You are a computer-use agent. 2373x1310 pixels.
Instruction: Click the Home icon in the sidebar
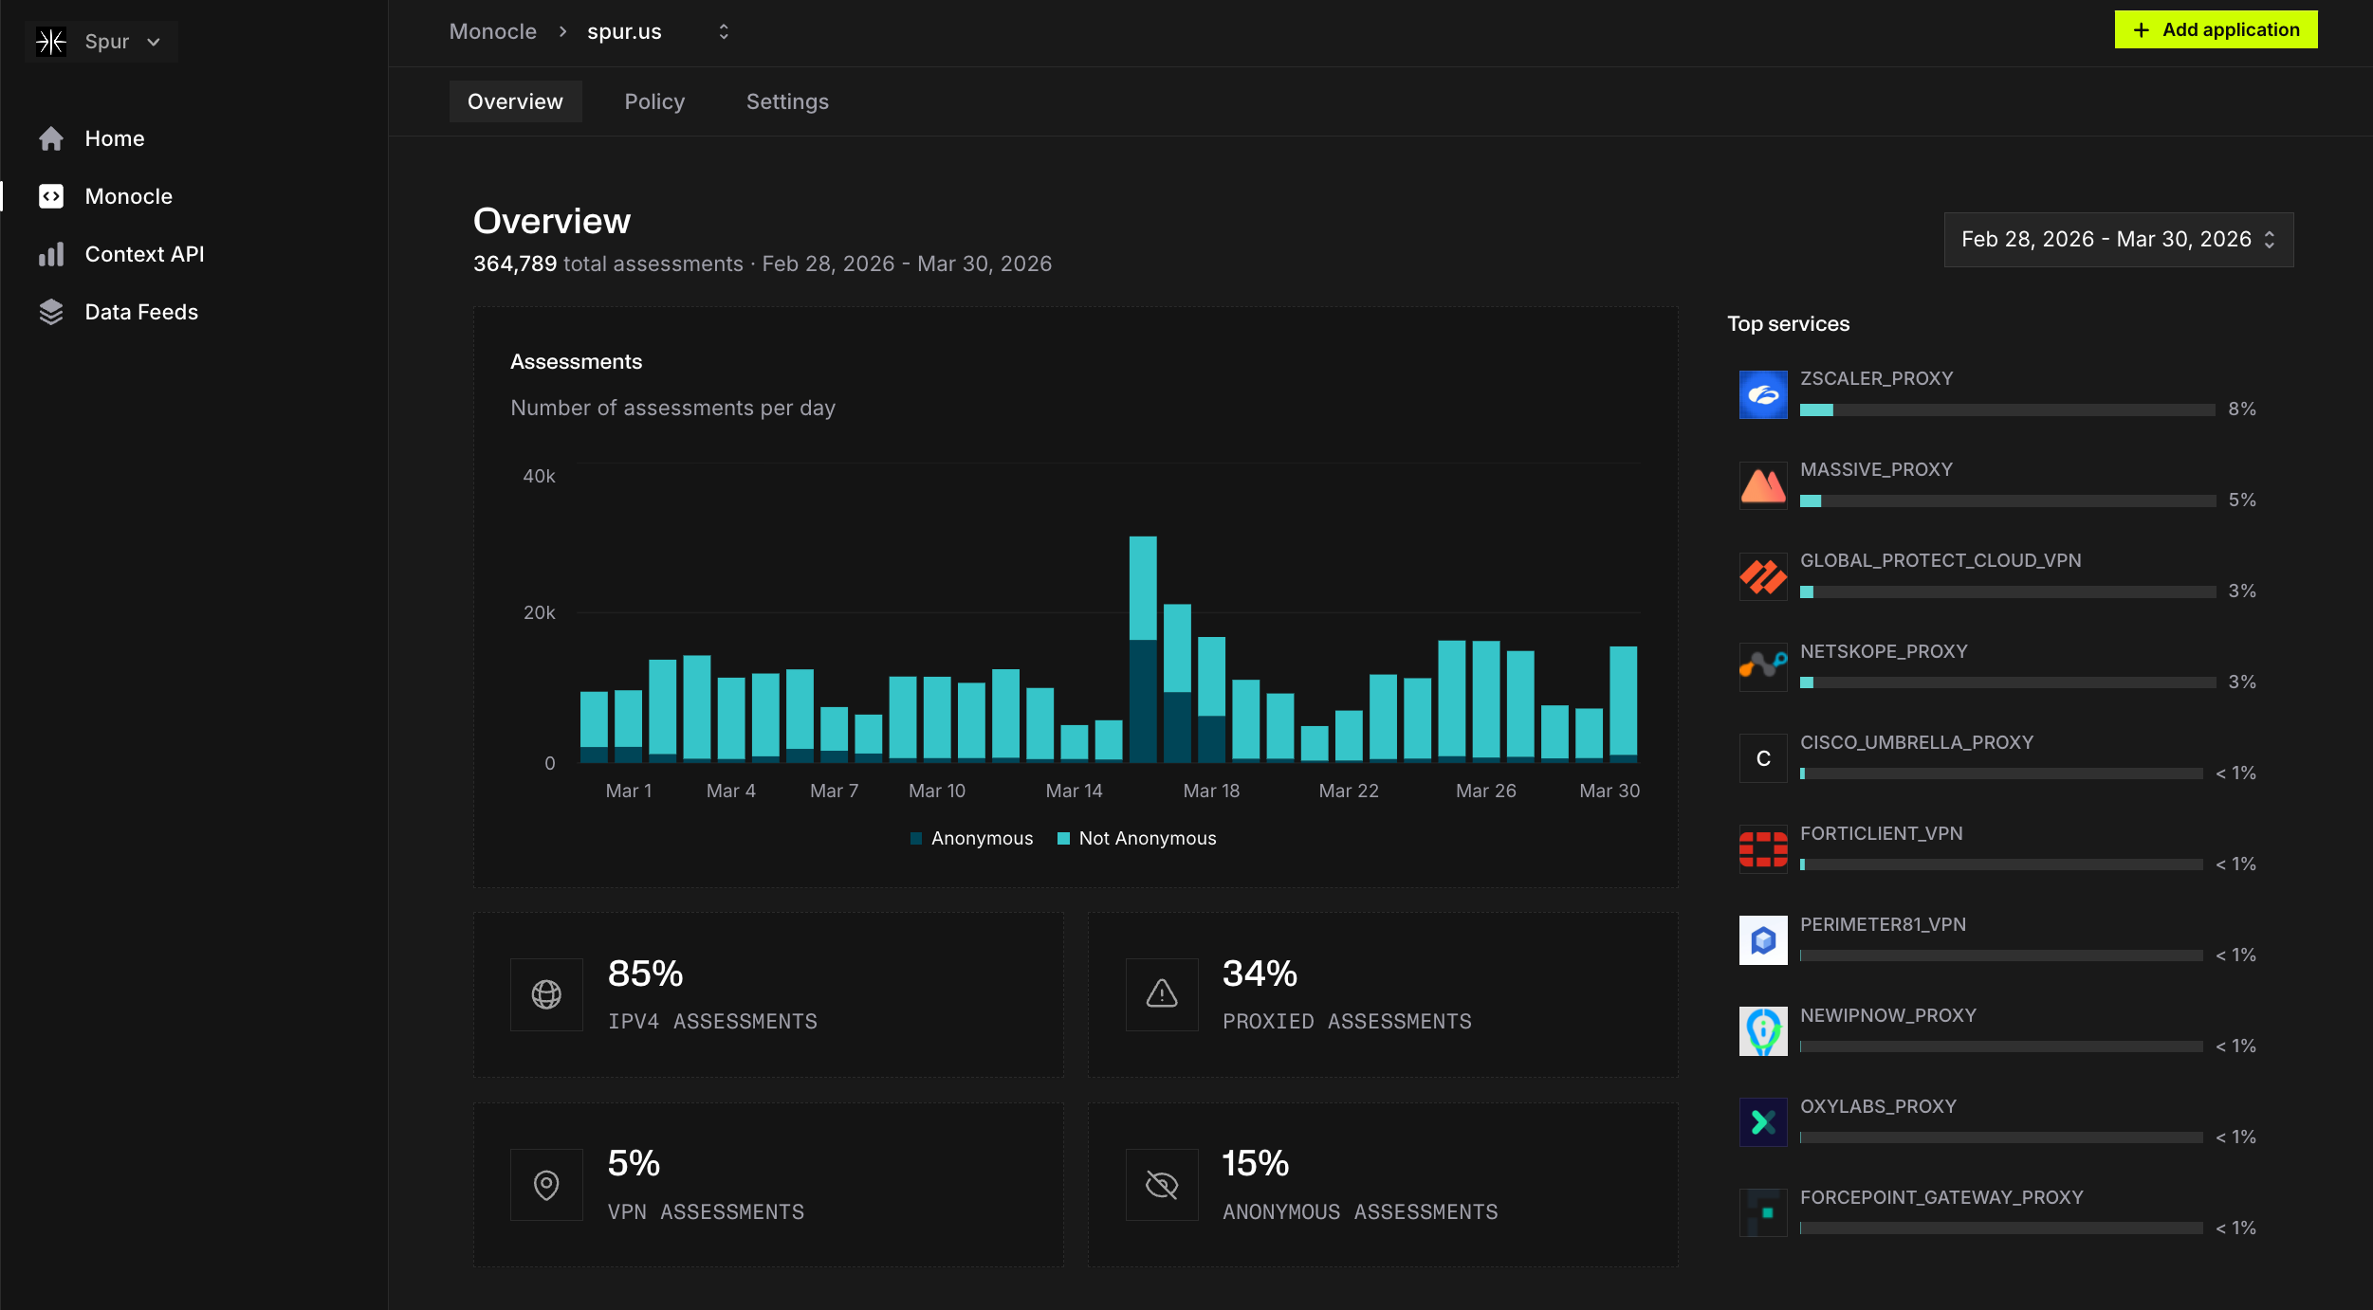(51, 138)
